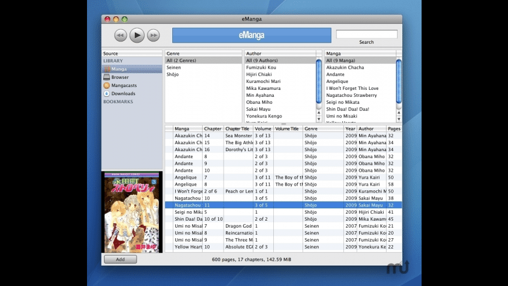
Task: Open Mangacasts in the source list
Action: (123, 85)
